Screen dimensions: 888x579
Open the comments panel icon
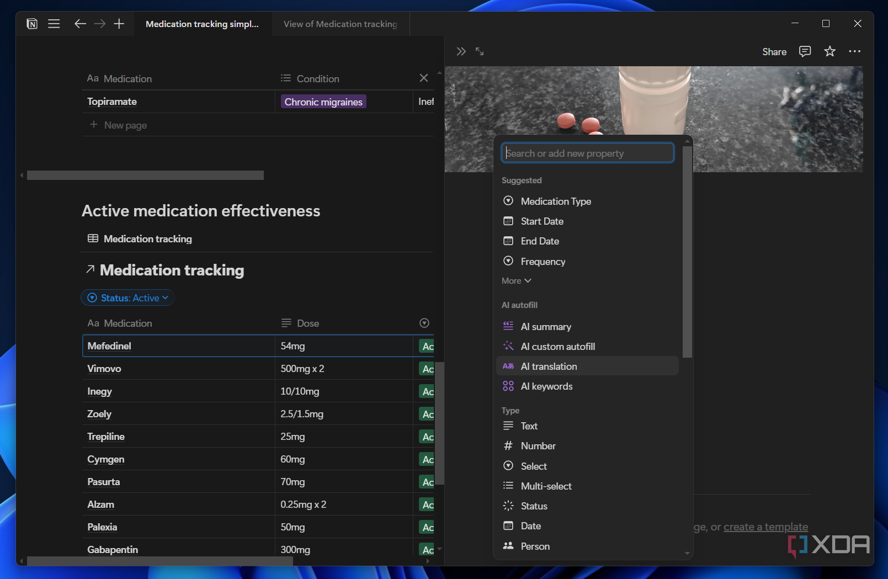pyautogui.click(x=805, y=51)
